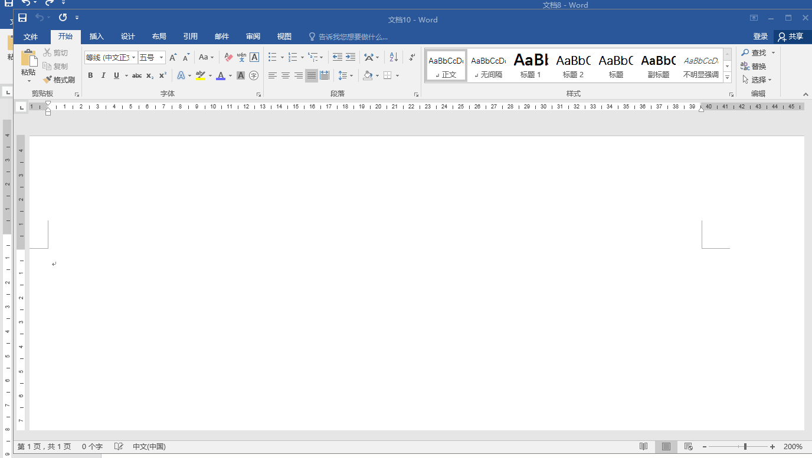Image resolution: width=812 pixels, height=458 pixels.
Task: Switch to the 设计 ribbon tab
Action: click(128, 37)
